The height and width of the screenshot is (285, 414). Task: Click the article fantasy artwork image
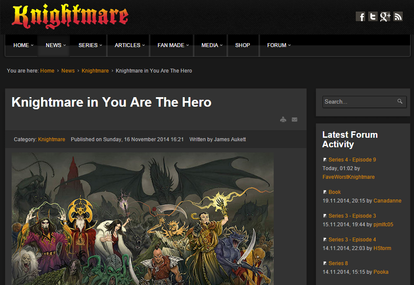[x=142, y=218]
